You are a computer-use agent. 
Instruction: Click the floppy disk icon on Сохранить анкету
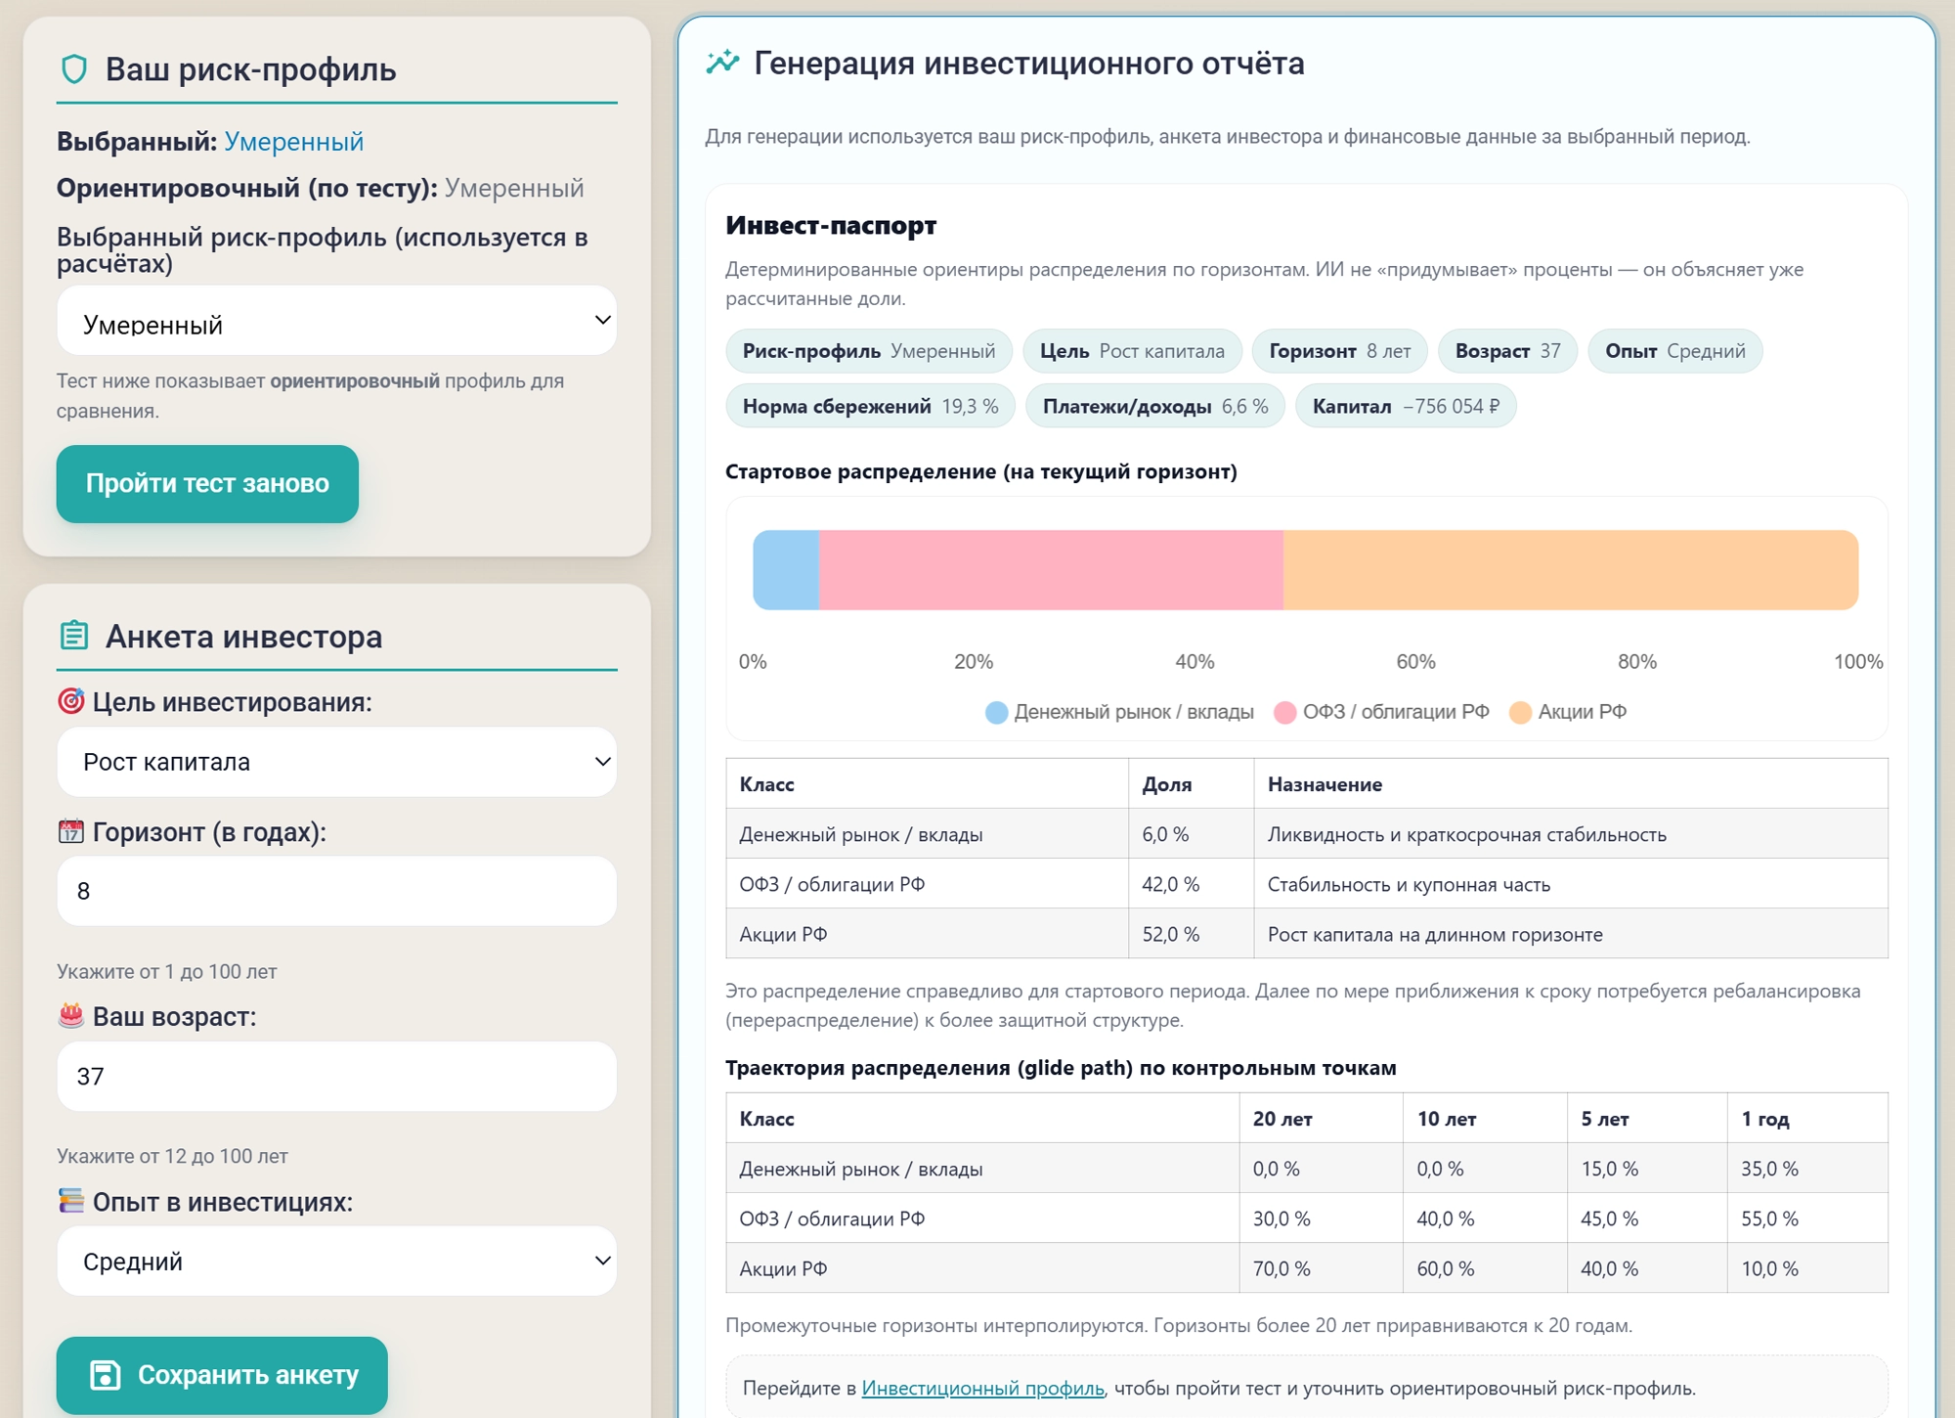(x=107, y=1375)
